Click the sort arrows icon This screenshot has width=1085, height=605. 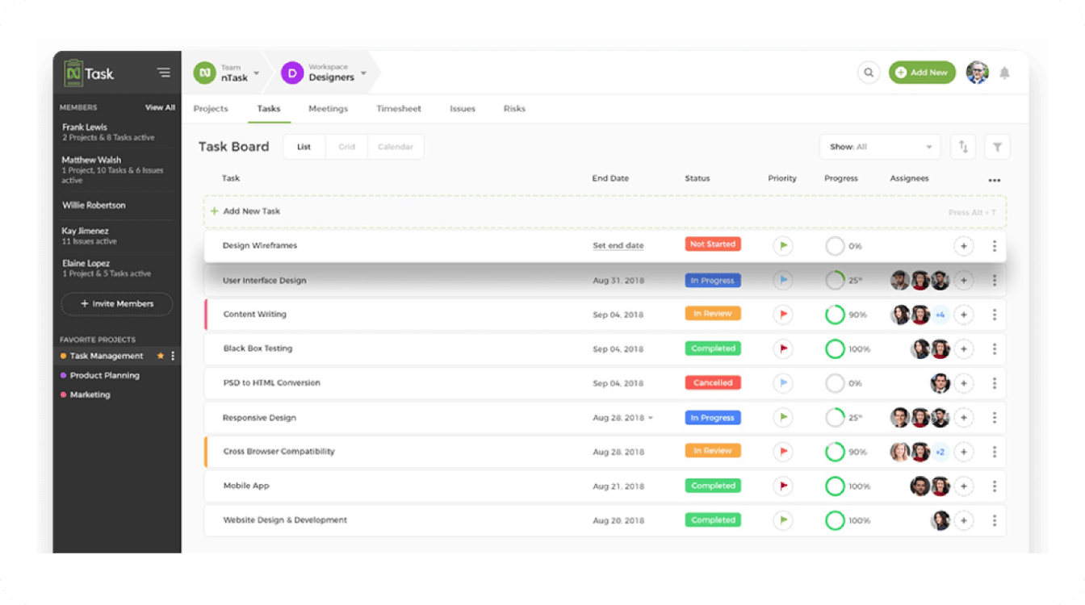[x=962, y=147]
